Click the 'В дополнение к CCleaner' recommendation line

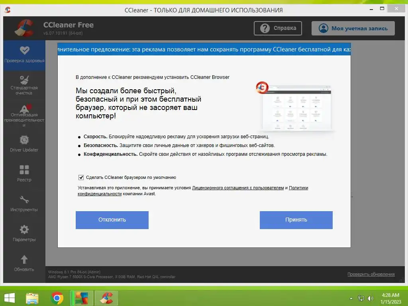coord(153,77)
